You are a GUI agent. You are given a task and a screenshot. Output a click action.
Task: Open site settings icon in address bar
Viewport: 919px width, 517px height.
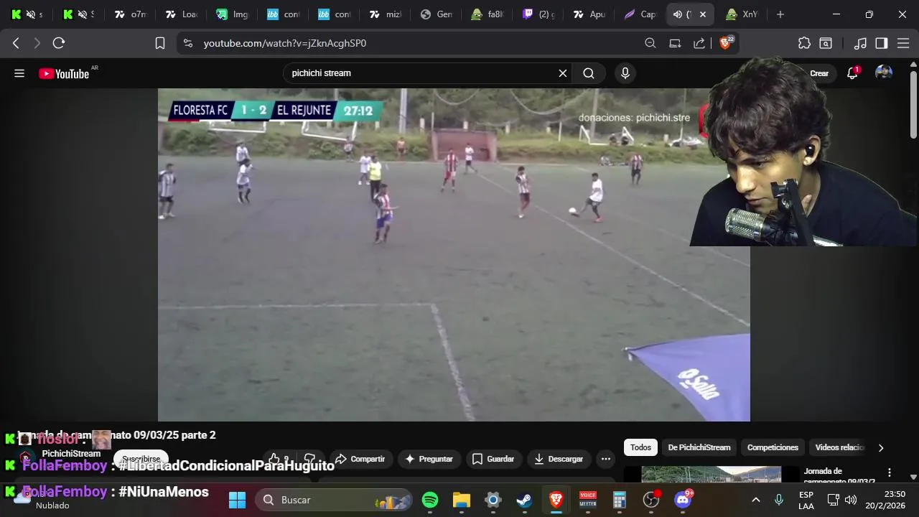(188, 43)
